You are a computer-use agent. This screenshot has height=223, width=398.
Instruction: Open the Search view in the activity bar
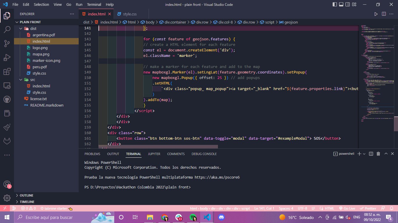coord(7,30)
